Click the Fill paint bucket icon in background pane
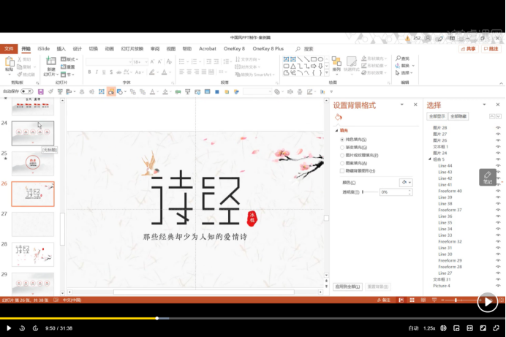506x337 pixels. tap(338, 118)
